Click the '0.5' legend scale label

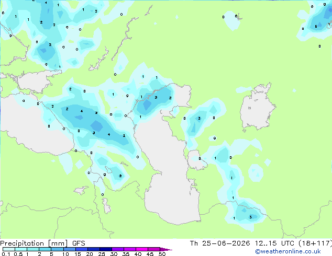18,254
